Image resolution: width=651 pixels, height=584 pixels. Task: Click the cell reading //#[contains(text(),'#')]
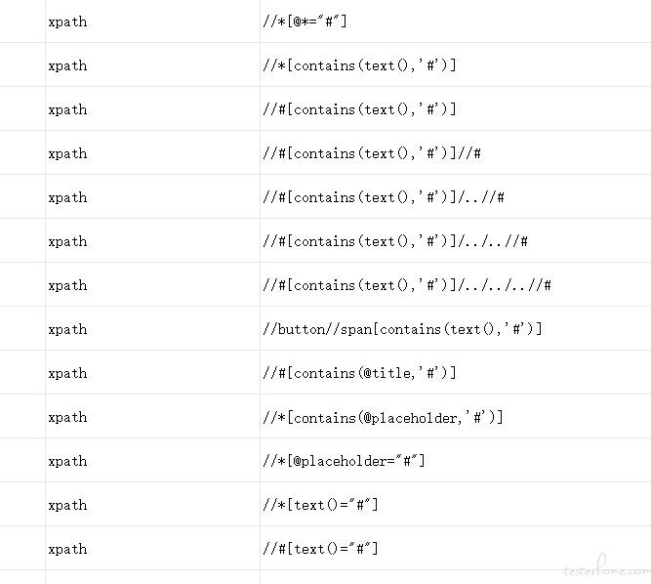[456, 108]
